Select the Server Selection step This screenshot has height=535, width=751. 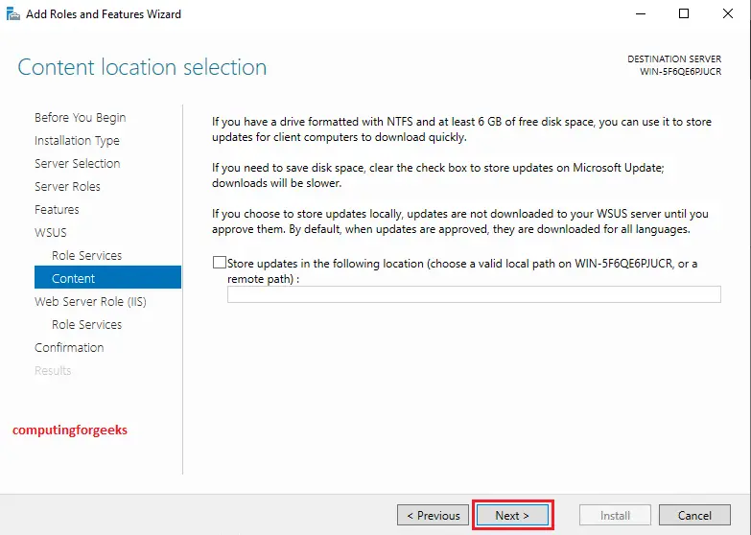(x=77, y=163)
